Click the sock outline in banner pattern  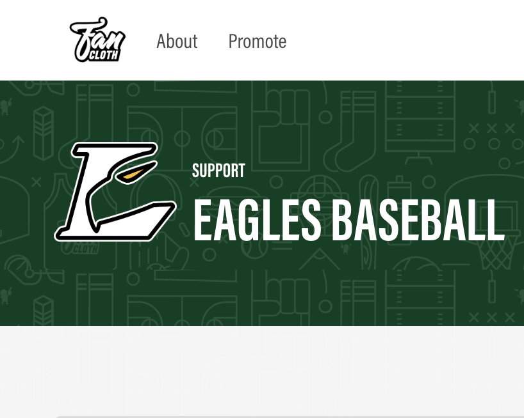click(348, 132)
